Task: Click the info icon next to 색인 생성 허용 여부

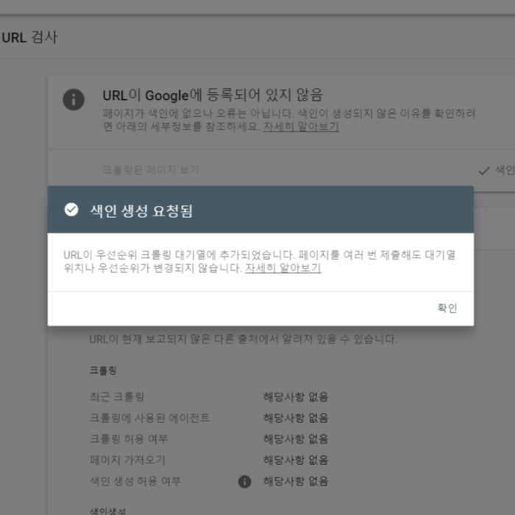Action: [x=244, y=481]
